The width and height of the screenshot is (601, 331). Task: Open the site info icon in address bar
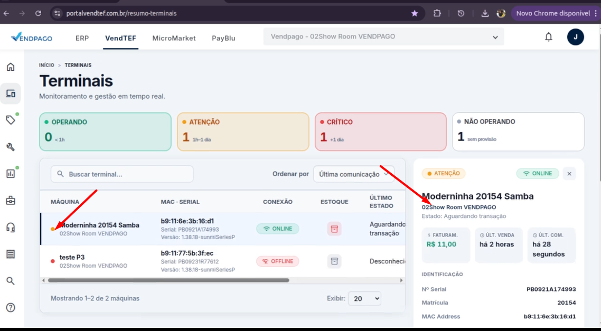click(x=57, y=13)
